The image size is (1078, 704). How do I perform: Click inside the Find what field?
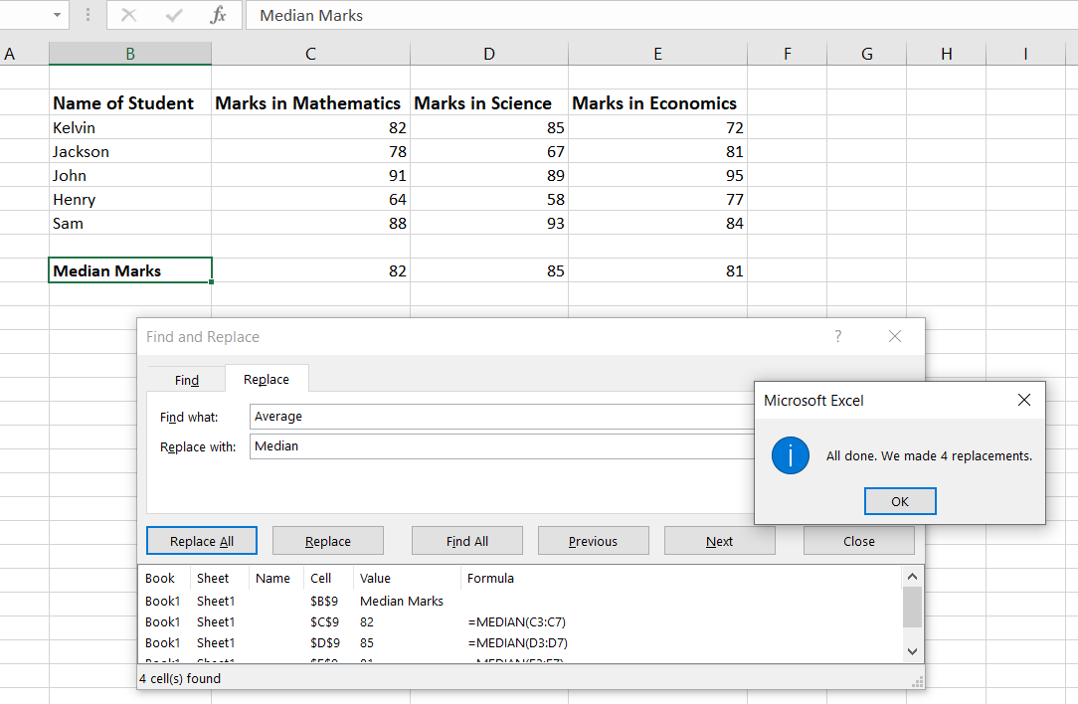[x=497, y=417]
